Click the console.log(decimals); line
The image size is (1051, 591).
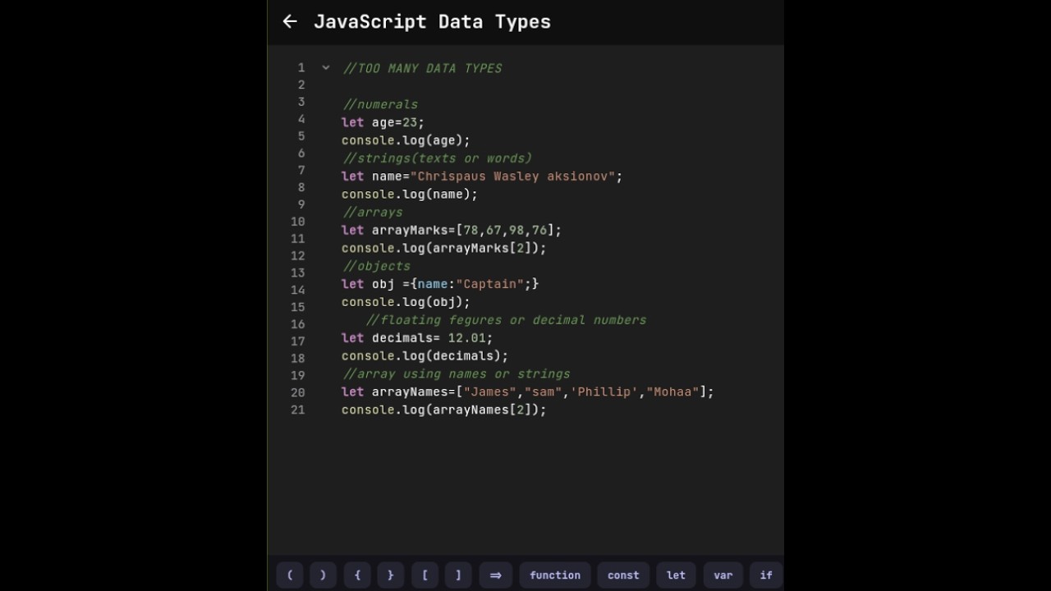tap(425, 356)
